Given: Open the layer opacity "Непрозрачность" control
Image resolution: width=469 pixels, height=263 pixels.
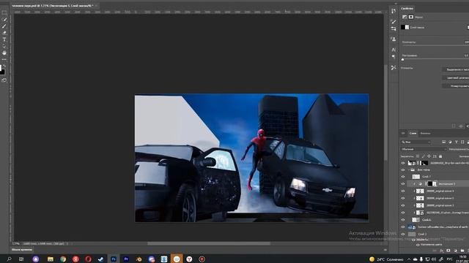Looking at the screenshot, I should pyautogui.click(x=459, y=149).
